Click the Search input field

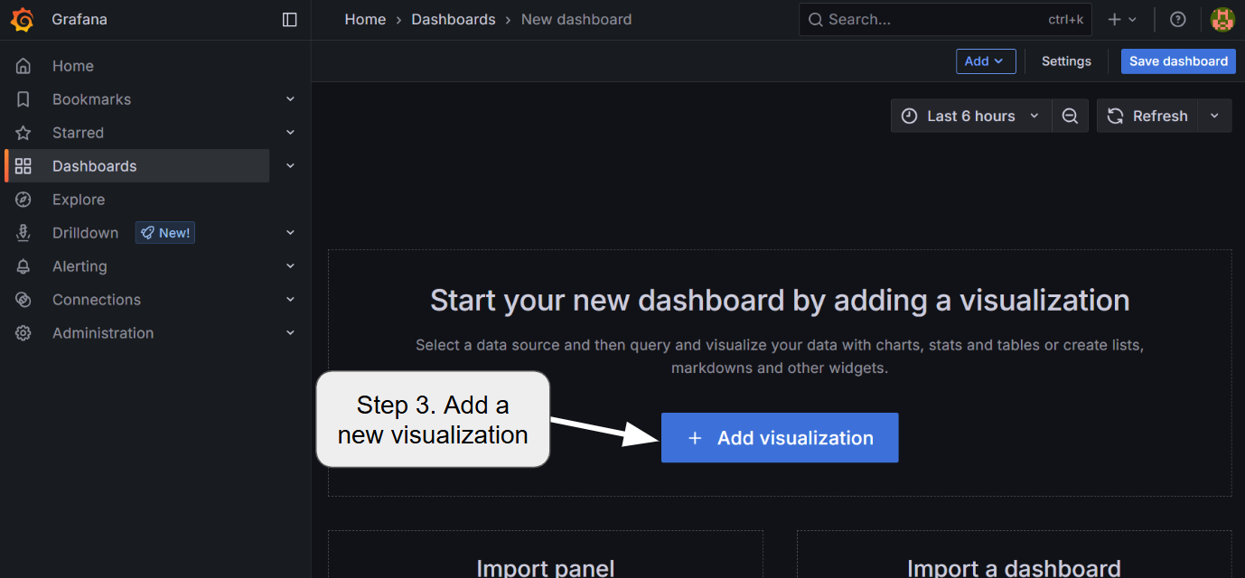pos(945,19)
